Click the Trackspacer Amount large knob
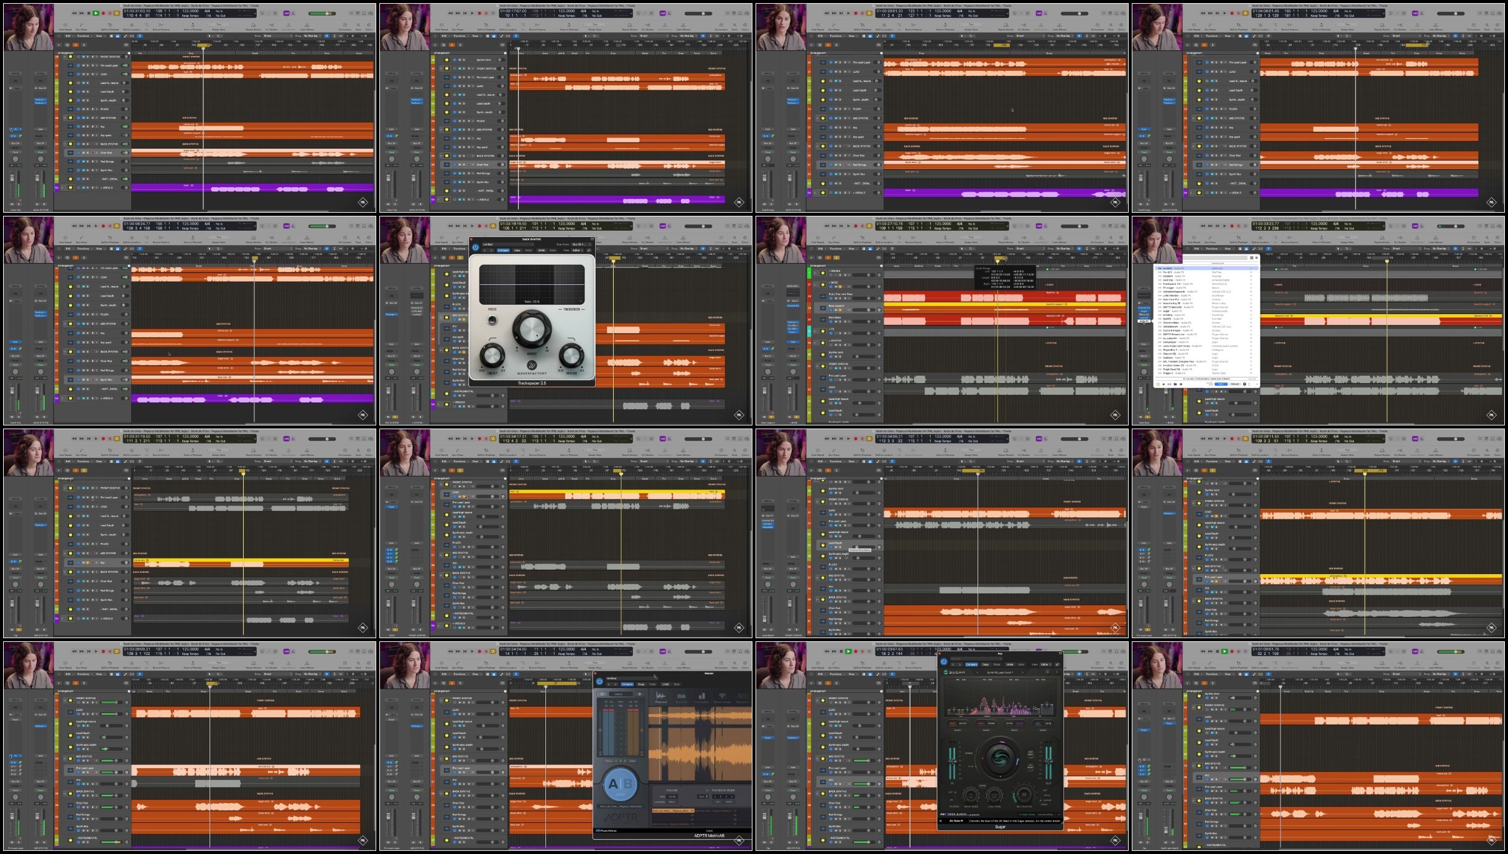Viewport: 1508px width, 854px height. tap(532, 330)
